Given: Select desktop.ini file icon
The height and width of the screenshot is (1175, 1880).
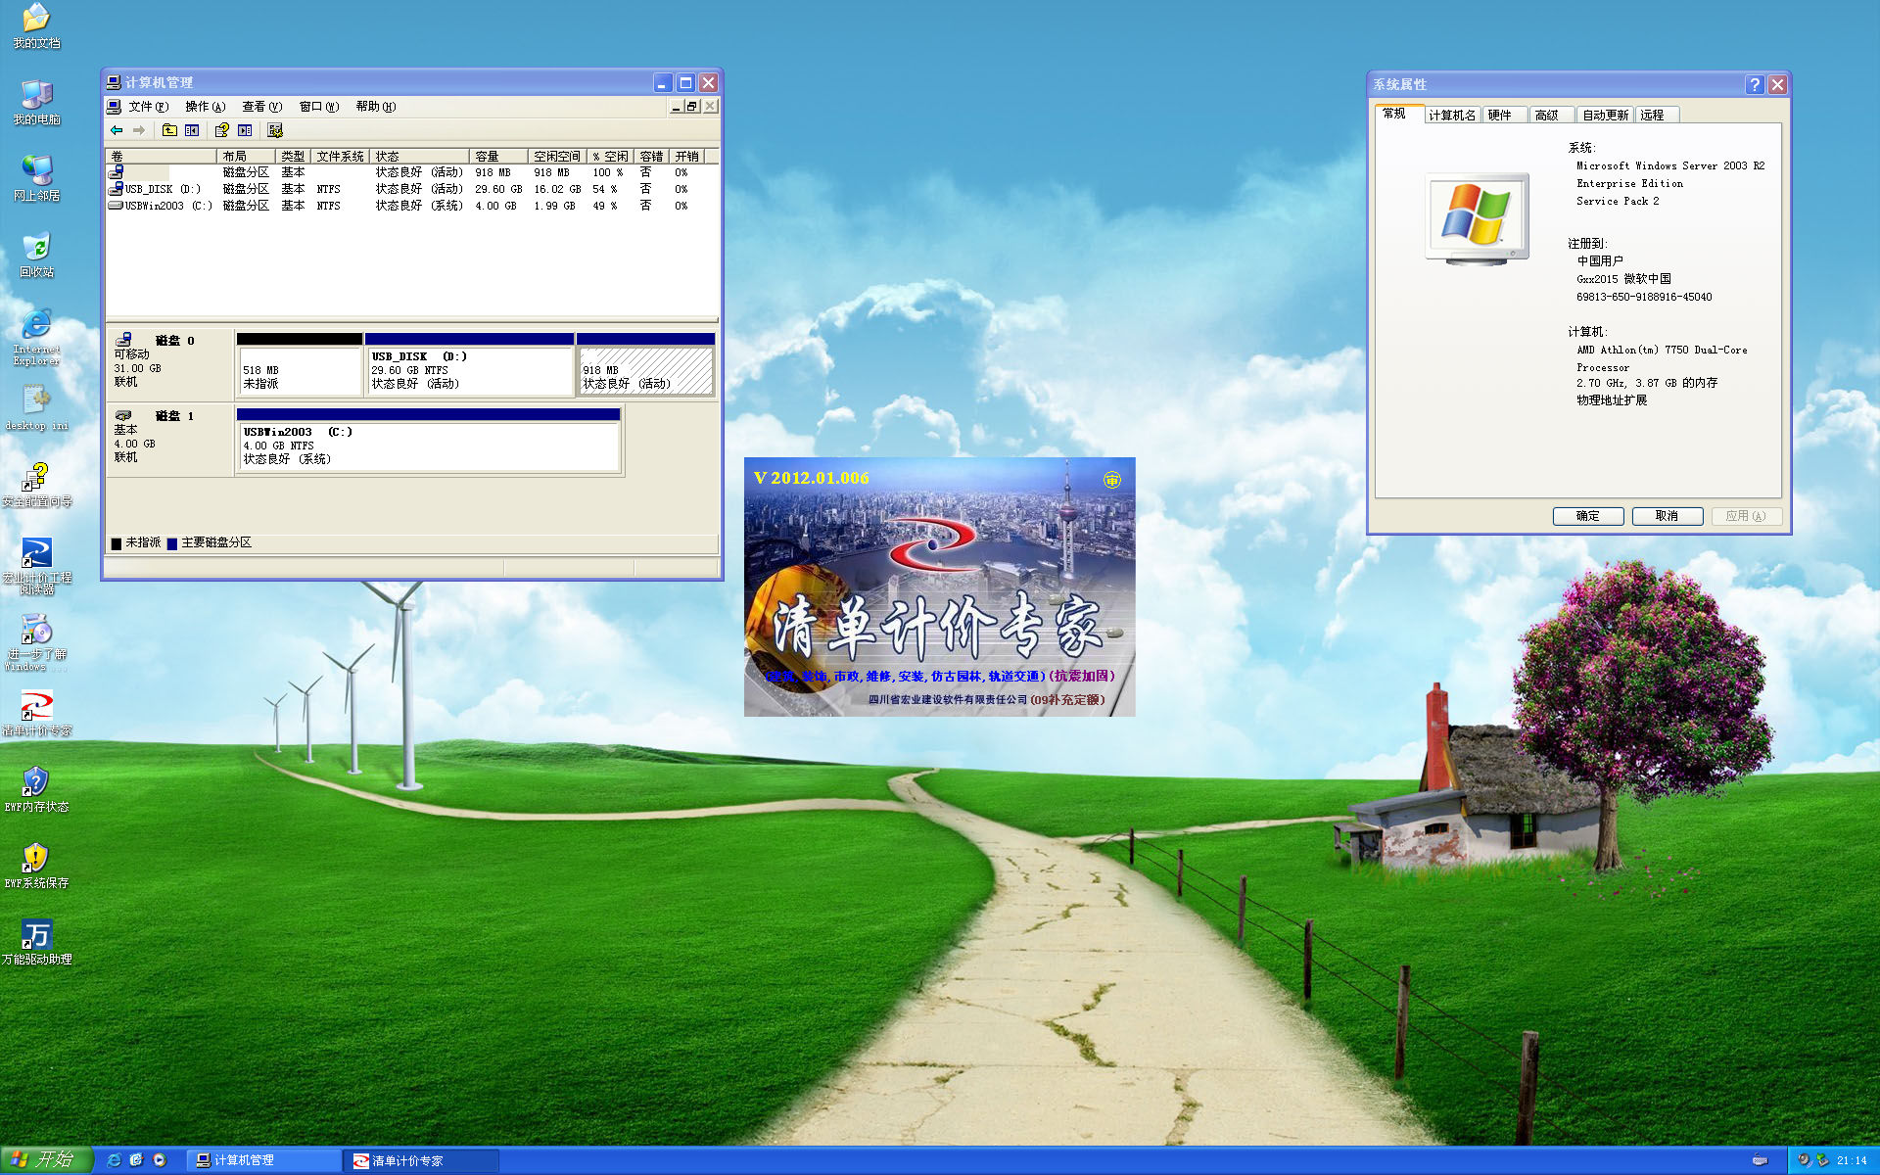Looking at the screenshot, I should pos(36,407).
